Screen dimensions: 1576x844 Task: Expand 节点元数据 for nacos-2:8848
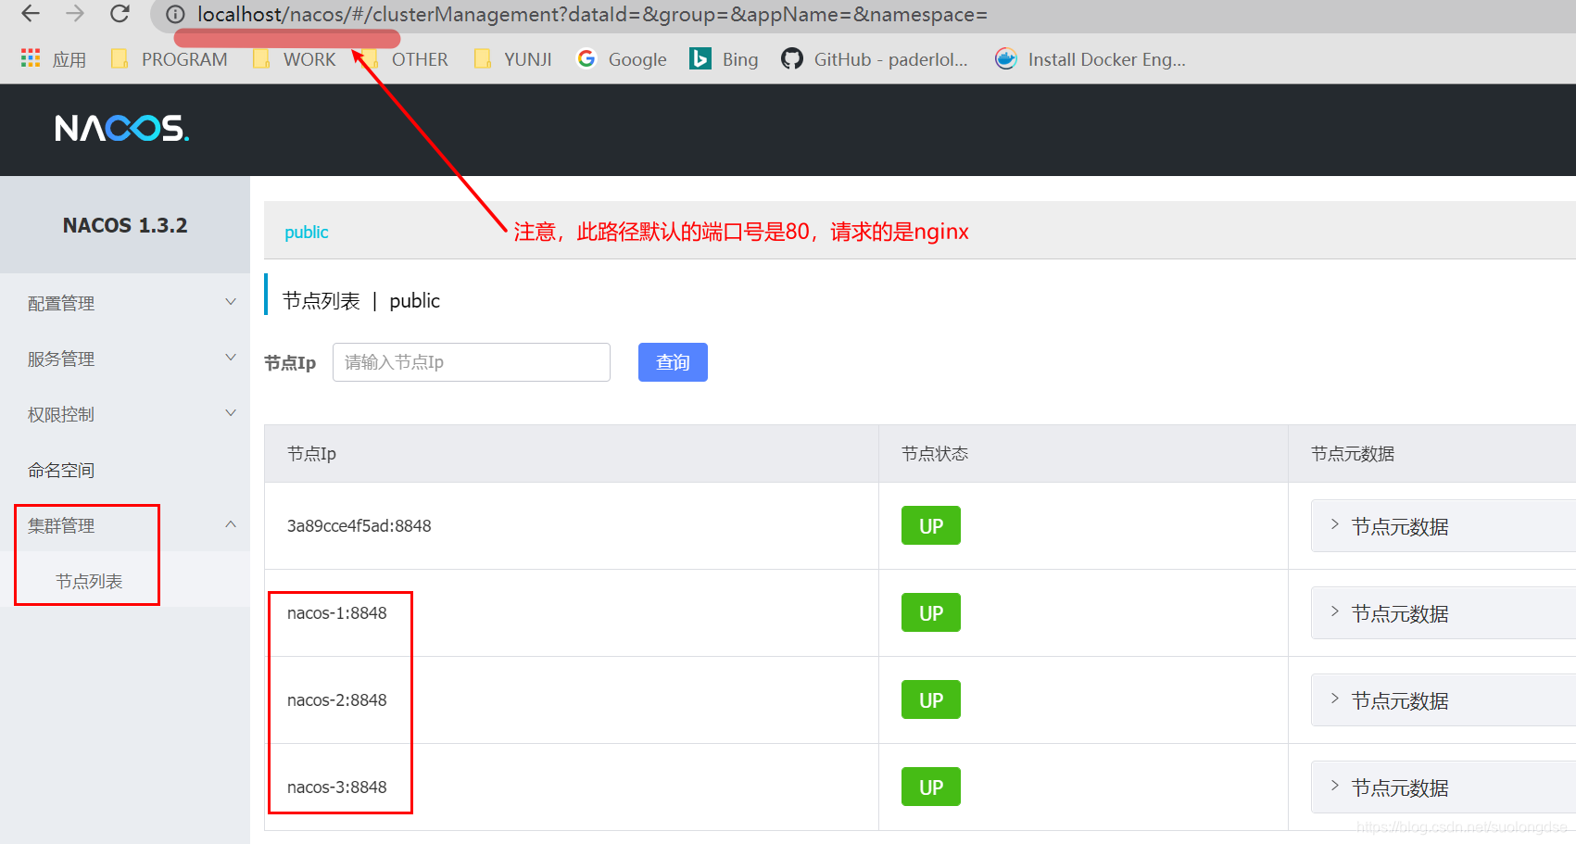click(x=1443, y=700)
